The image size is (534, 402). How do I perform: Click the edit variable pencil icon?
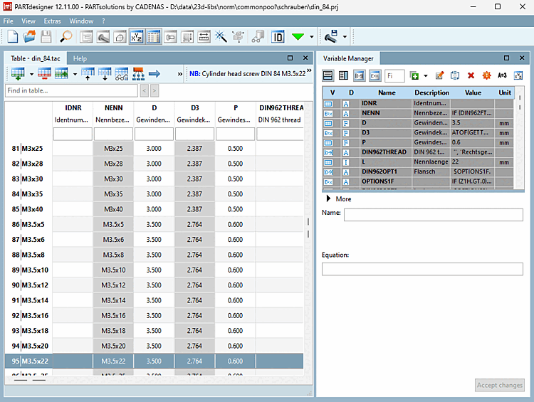coord(439,75)
